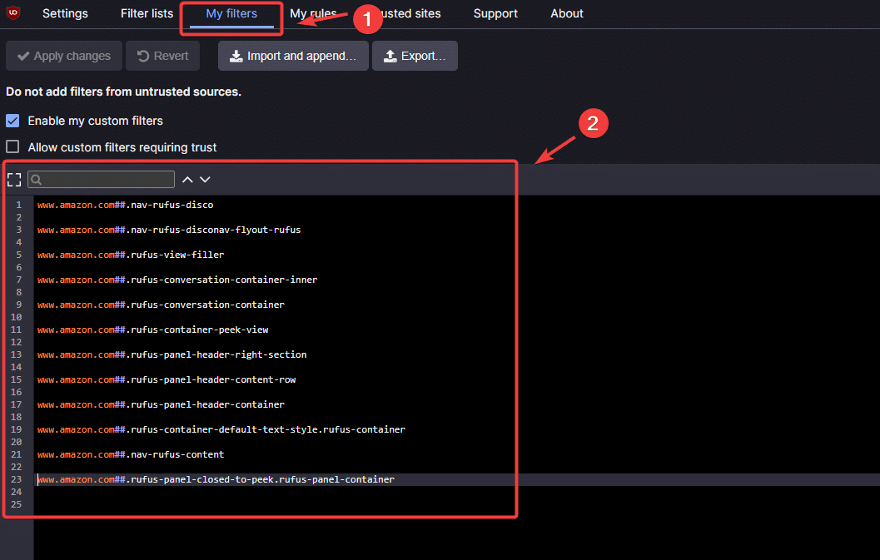The image size is (880, 560).
Task: Jump to next search match arrow
Action: [x=205, y=180]
